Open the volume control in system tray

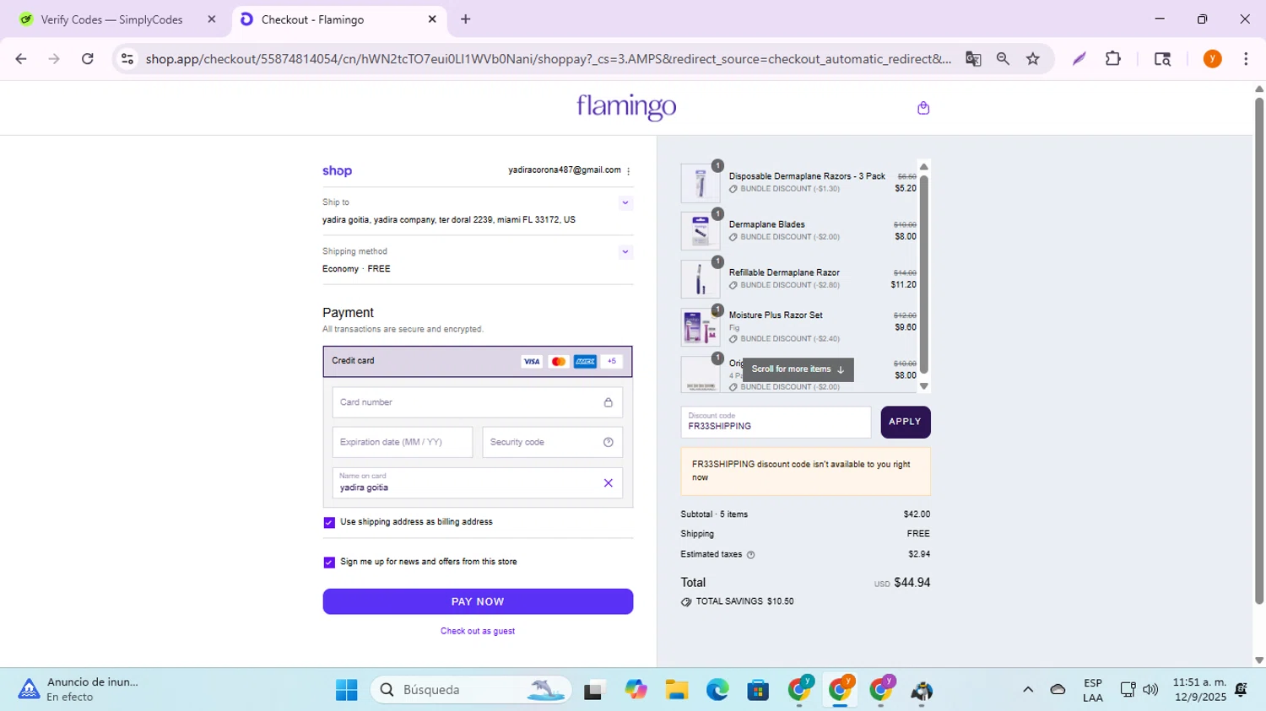tap(1150, 690)
